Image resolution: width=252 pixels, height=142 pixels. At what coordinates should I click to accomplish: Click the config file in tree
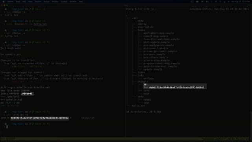(x=142, y=24)
